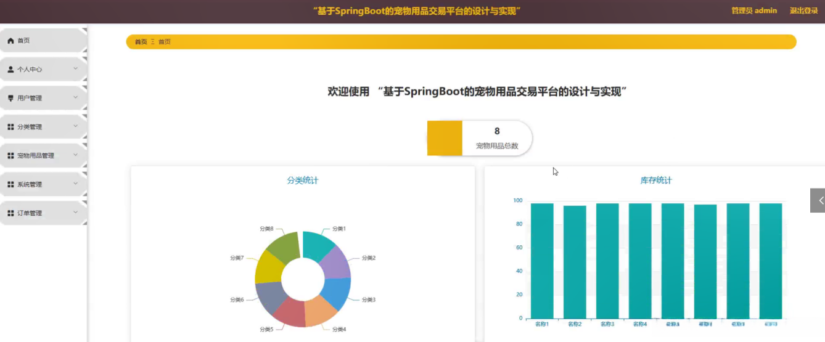The width and height of the screenshot is (825, 342).
Task: Click the person icon beside 个人中心
Action: 10,70
